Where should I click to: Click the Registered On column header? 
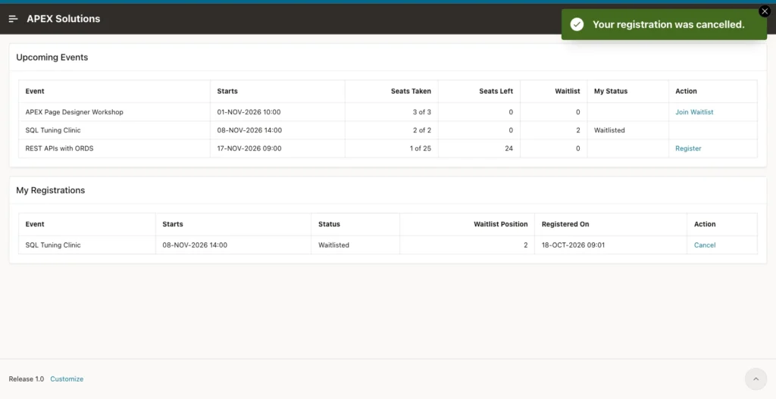[x=565, y=224]
